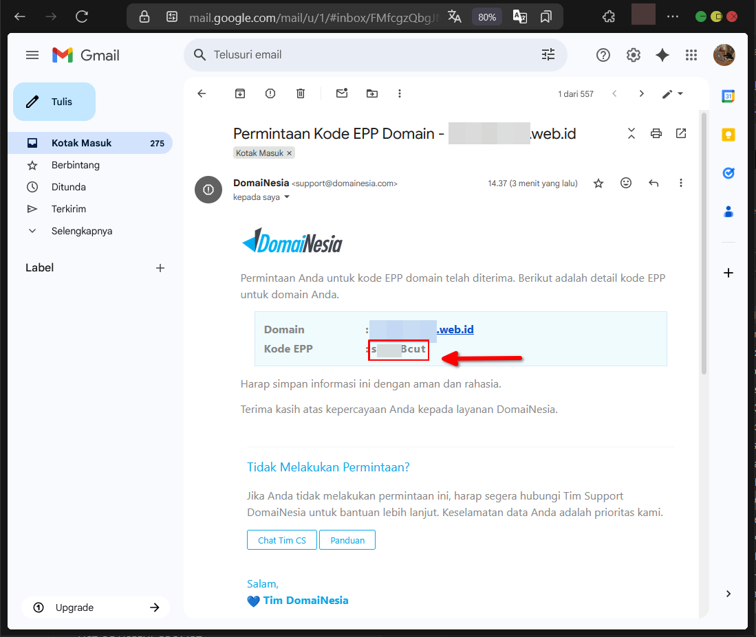Image resolution: width=756 pixels, height=637 pixels.
Task: Hide the side panel chevron
Action: click(x=728, y=594)
